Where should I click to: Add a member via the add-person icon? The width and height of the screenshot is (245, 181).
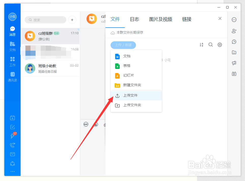pyautogui.click(x=234, y=31)
